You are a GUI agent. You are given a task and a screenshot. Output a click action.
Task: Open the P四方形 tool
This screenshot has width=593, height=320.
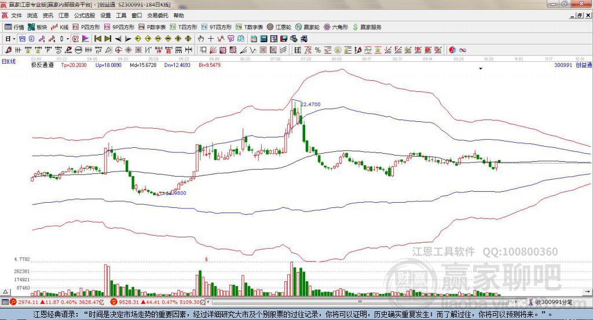86,27
